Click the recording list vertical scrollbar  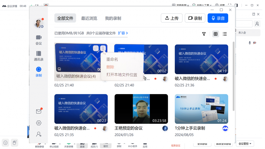click(233, 76)
